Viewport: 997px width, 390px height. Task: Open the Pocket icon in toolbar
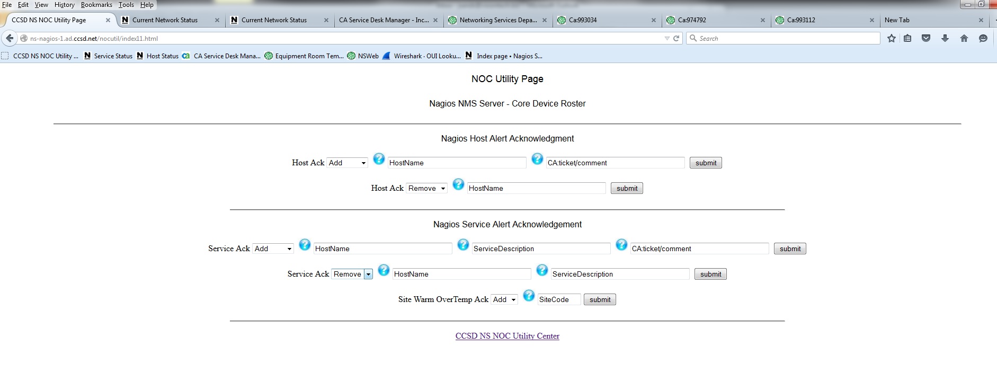[926, 38]
